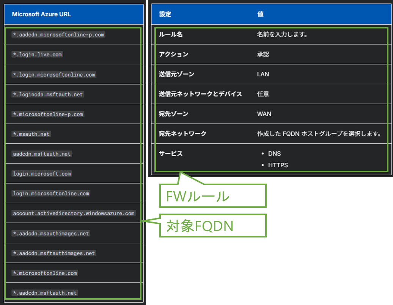
Task: Click the WAN destination zone value
Action: [x=264, y=114]
